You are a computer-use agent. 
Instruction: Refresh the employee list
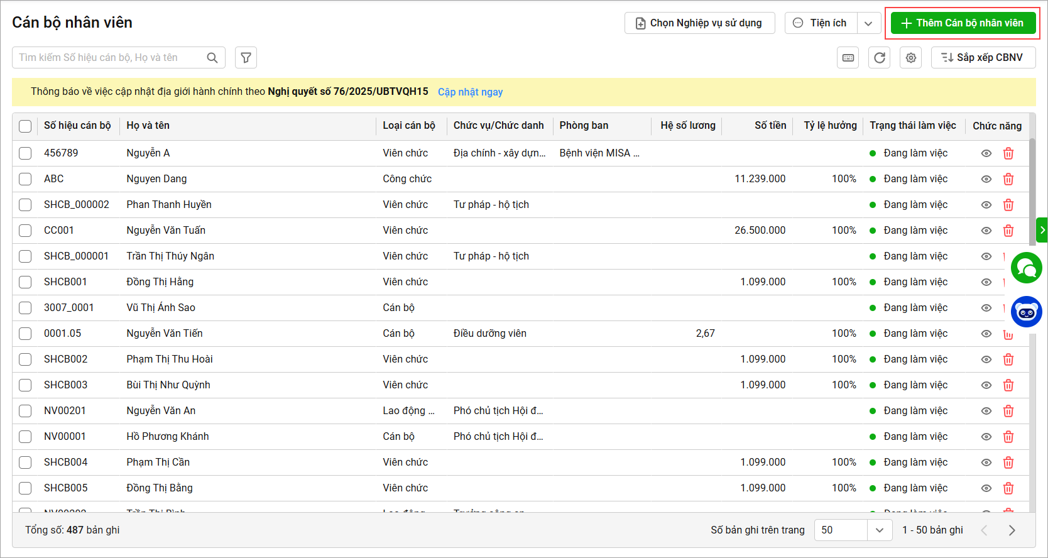879,58
